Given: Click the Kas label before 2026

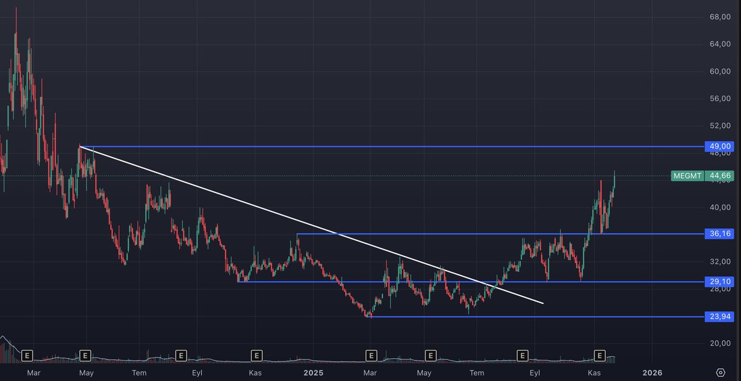Looking at the screenshot, I should 594,372.
